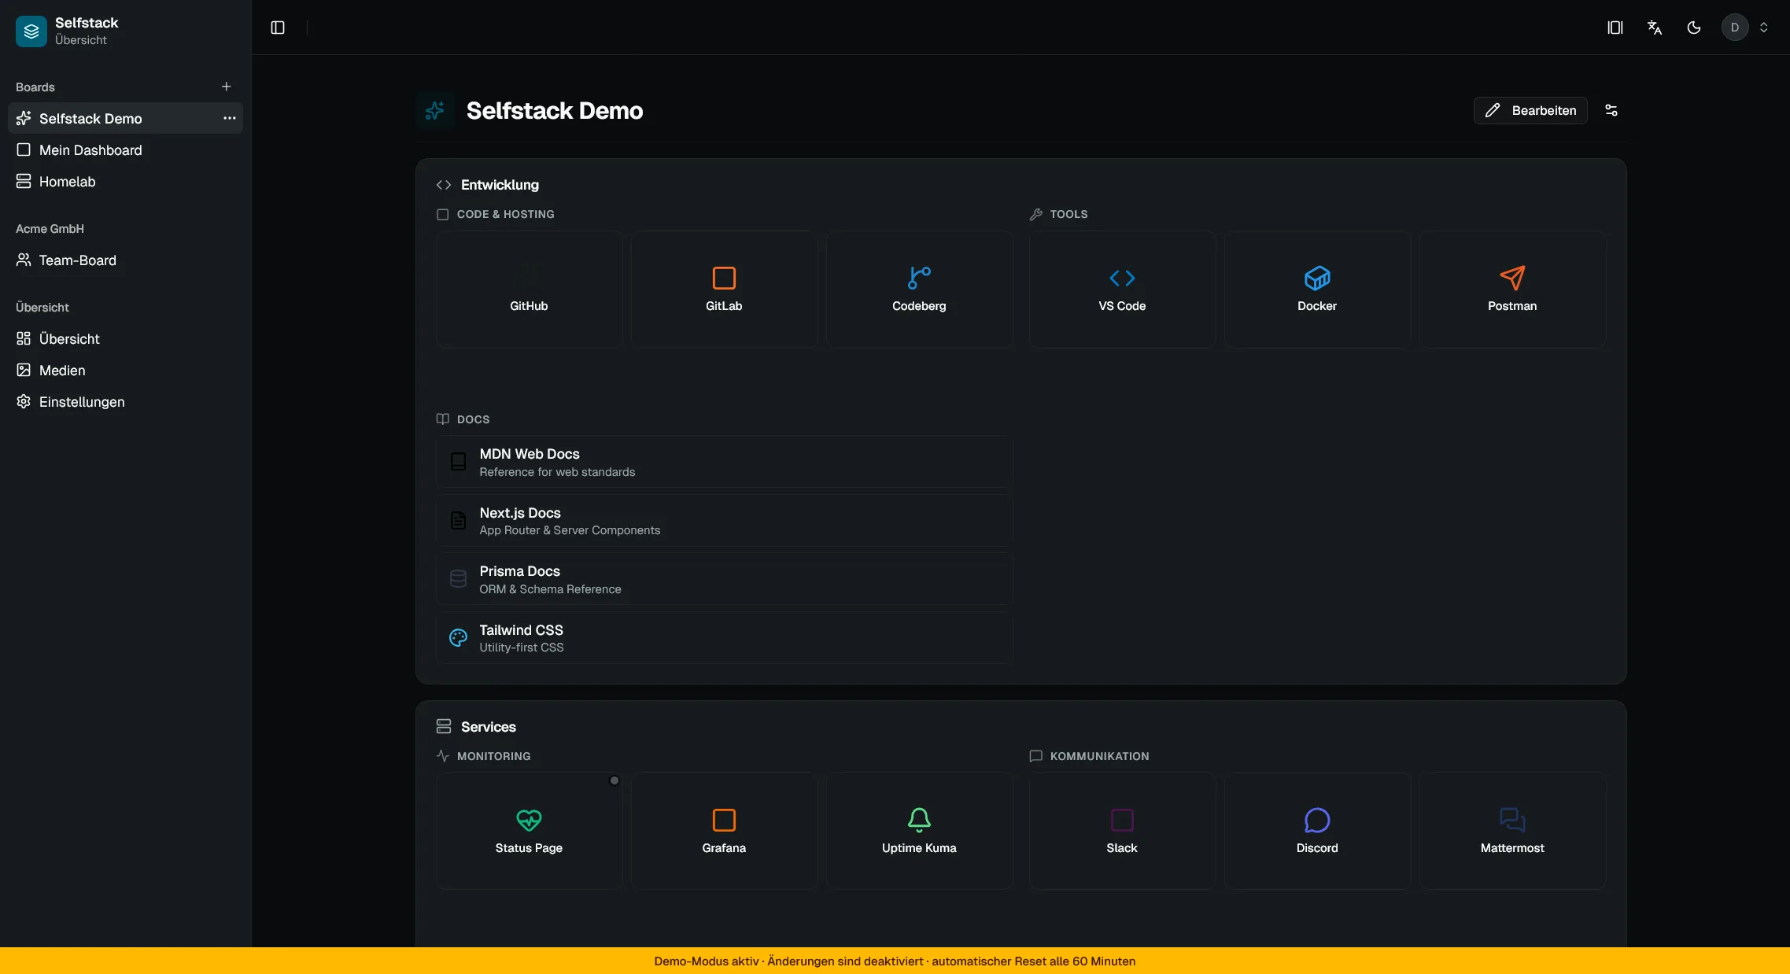Viewport: 1790px width, 974px height.
Task: Add a new board with plus icon
Action: coord(227,87)
